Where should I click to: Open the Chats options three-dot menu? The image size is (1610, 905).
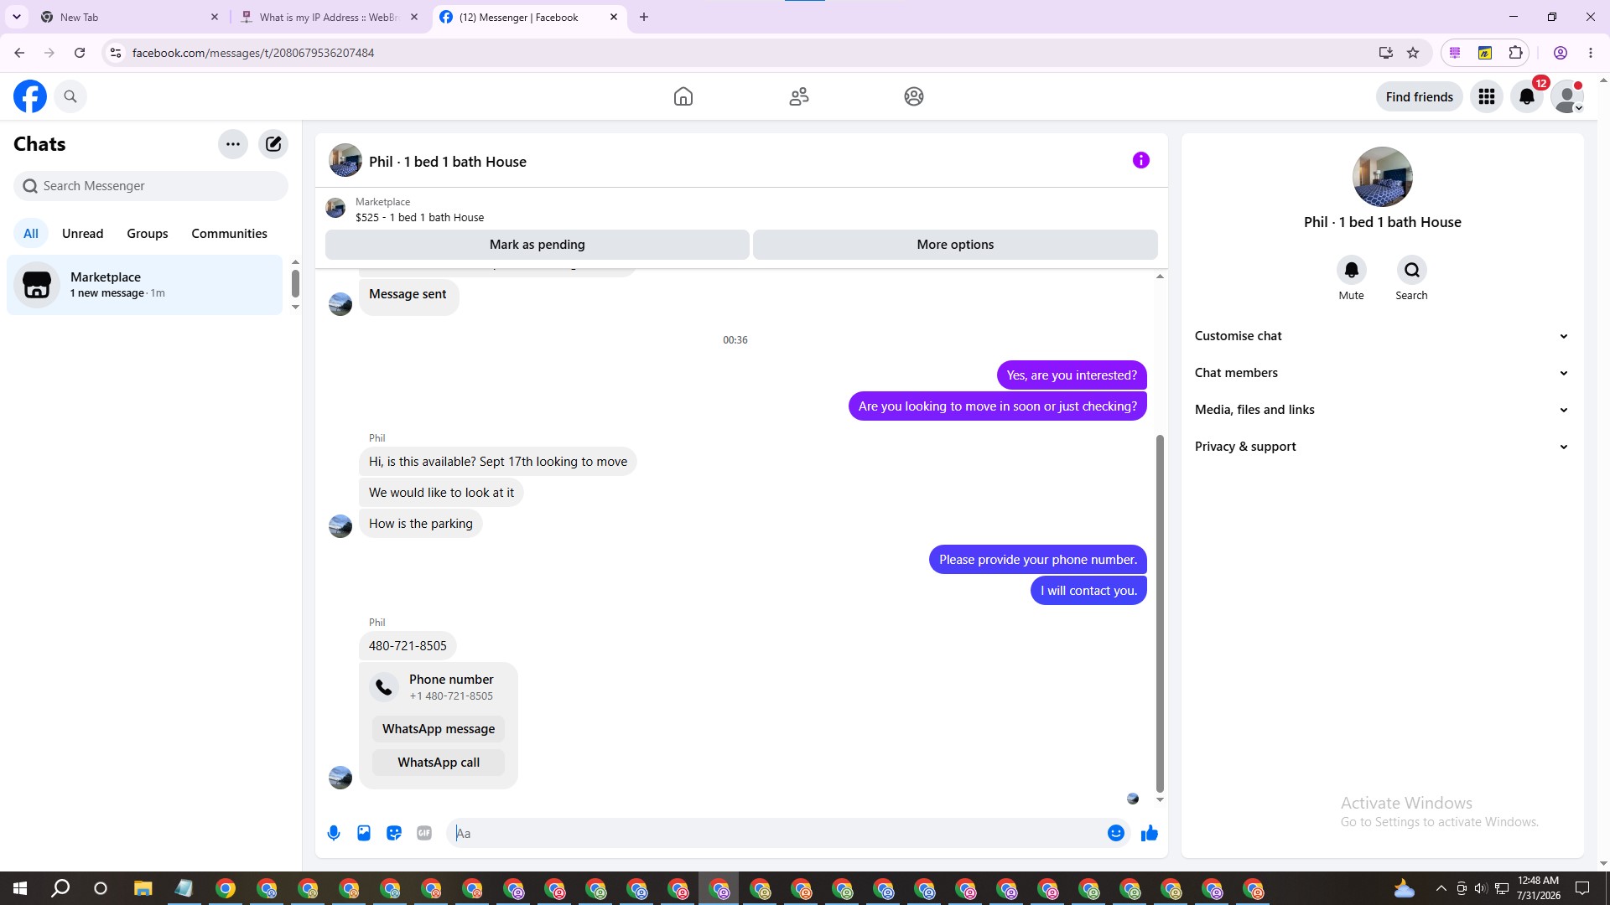click(233, 144)
